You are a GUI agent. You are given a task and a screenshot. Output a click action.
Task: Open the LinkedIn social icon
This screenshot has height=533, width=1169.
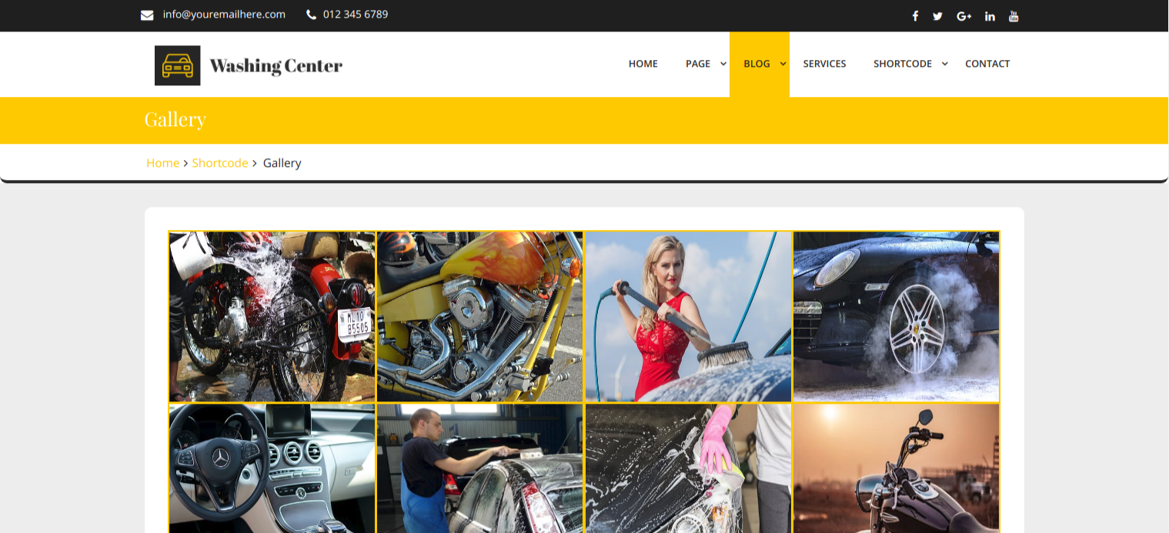(990, 16)
